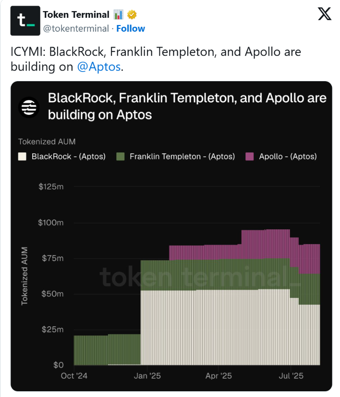Click the bar chart emoji beside name
The height and width of the screenshot is (397, 340).
pyautogui.click(x=118, y=15)
